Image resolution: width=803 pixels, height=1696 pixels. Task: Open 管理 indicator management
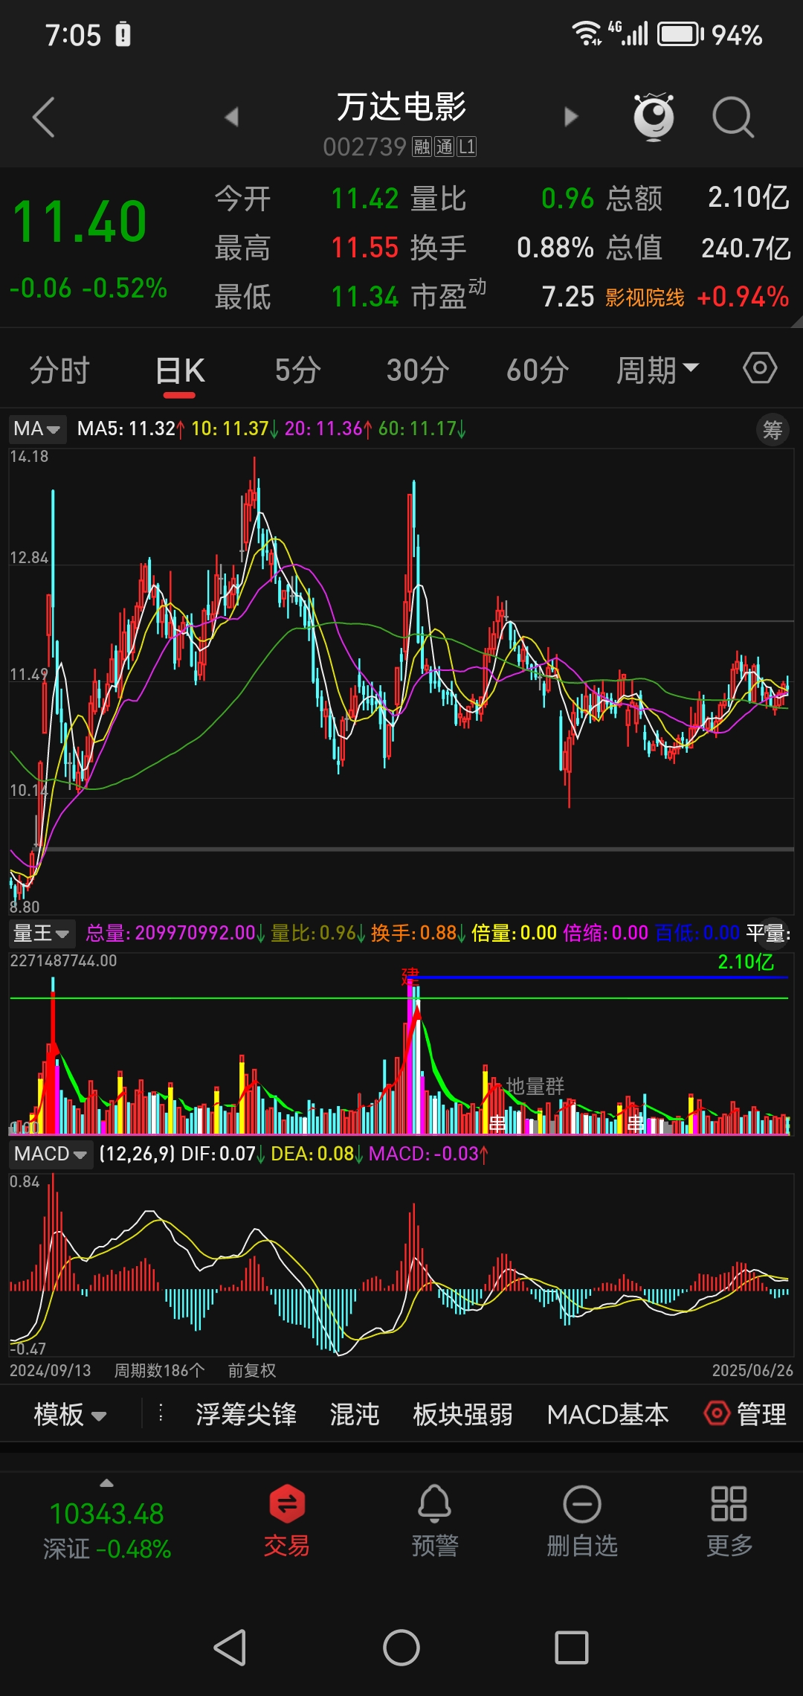(746, 1413)
